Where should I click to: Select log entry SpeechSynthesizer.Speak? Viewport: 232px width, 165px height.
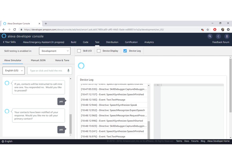[x=113, y=105]
